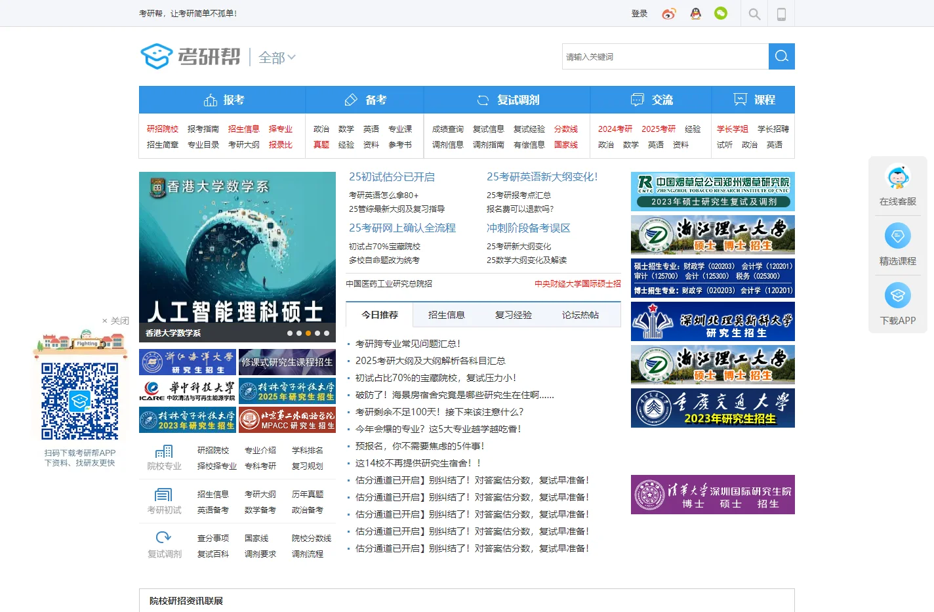Screen dimensions: 934x612
Task: Click the 香港大学数学系 AI master banner
Action: tap(237, 257)
